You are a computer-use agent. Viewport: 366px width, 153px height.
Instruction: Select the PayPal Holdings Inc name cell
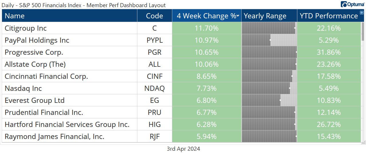coord(37,40)
